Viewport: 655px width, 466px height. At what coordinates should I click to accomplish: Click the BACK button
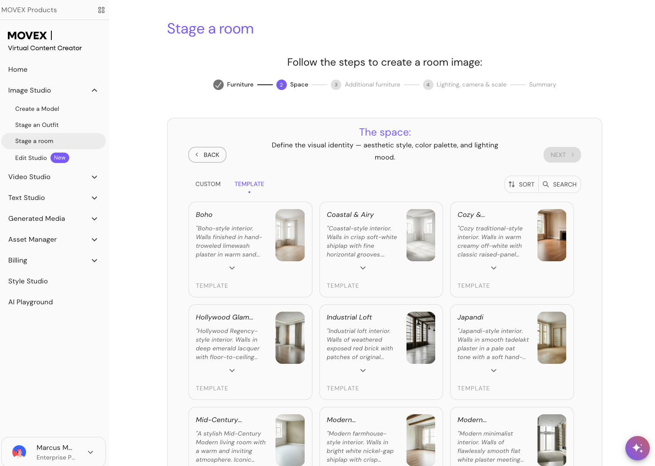207,155
